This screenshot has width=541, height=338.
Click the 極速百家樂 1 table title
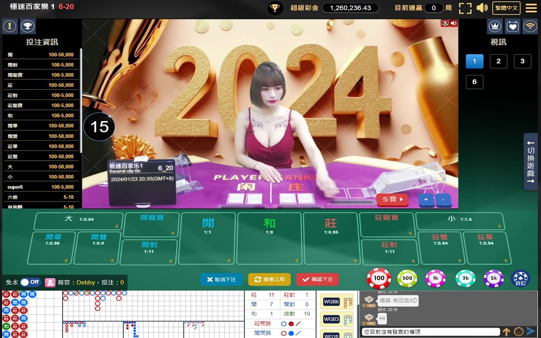pos(32,7)
